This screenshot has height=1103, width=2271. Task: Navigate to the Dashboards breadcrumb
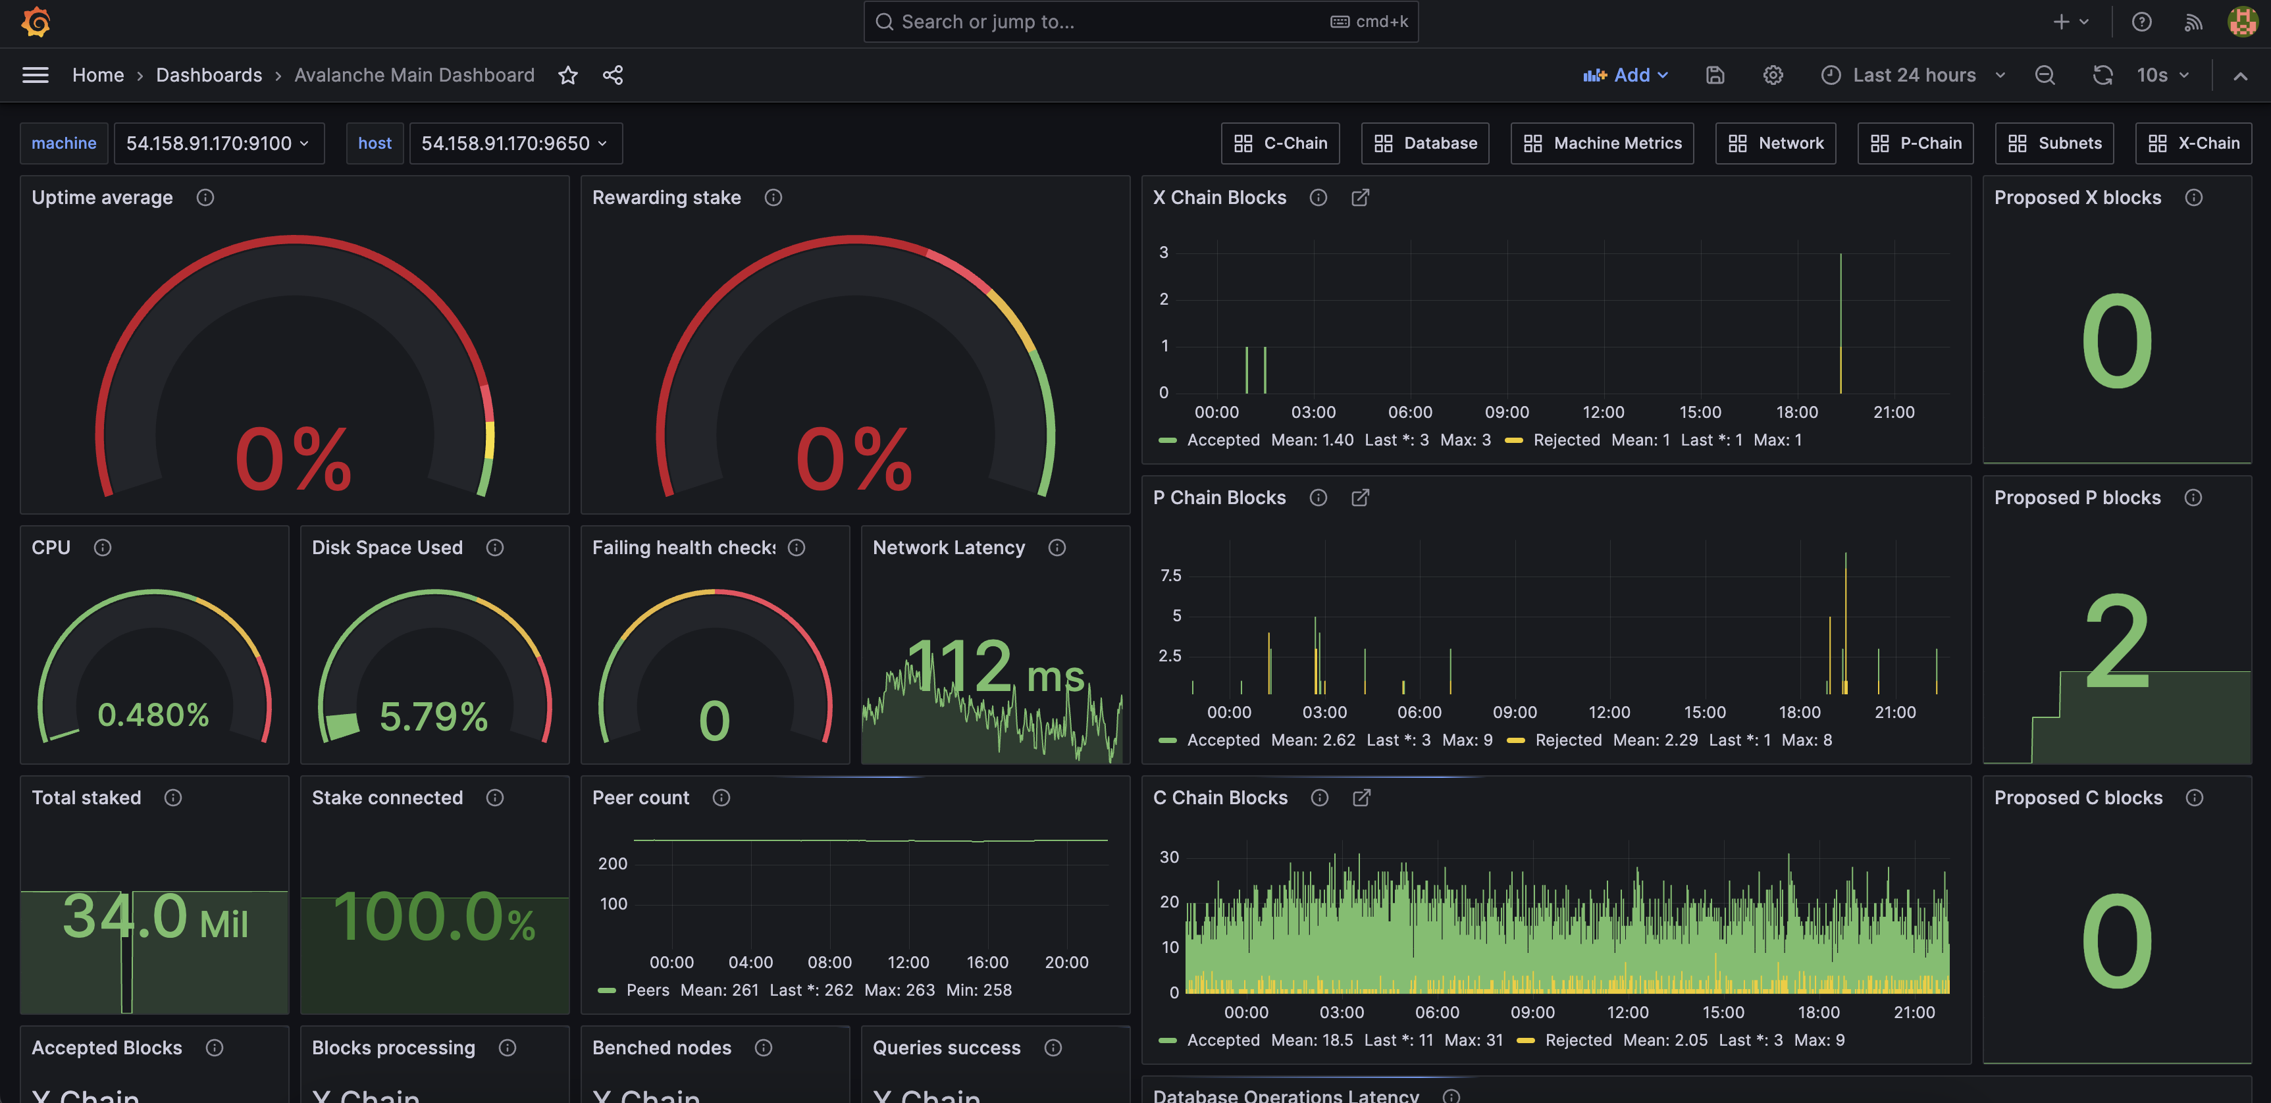(209, 75)
